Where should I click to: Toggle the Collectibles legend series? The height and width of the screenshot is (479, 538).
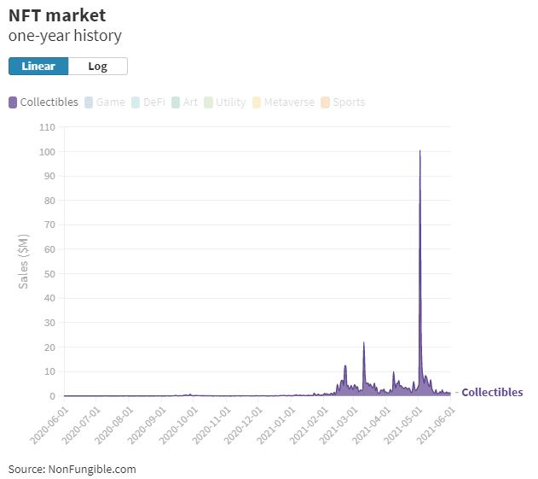[x=49, y=102]
